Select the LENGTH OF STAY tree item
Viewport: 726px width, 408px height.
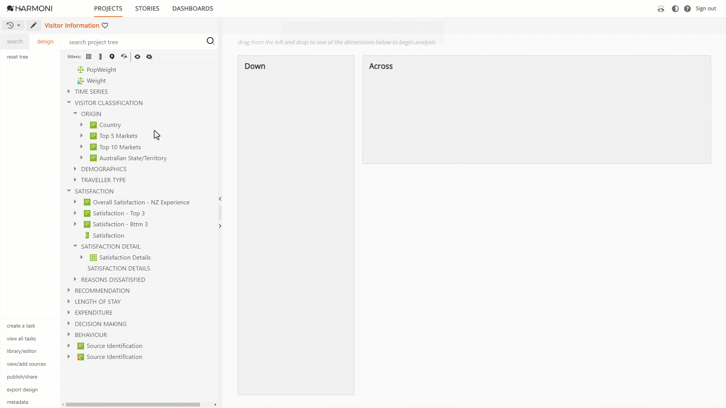pos(98,302)
